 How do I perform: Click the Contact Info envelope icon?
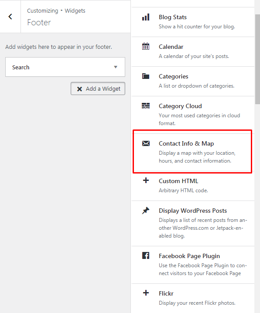click(x=146, y=143)
